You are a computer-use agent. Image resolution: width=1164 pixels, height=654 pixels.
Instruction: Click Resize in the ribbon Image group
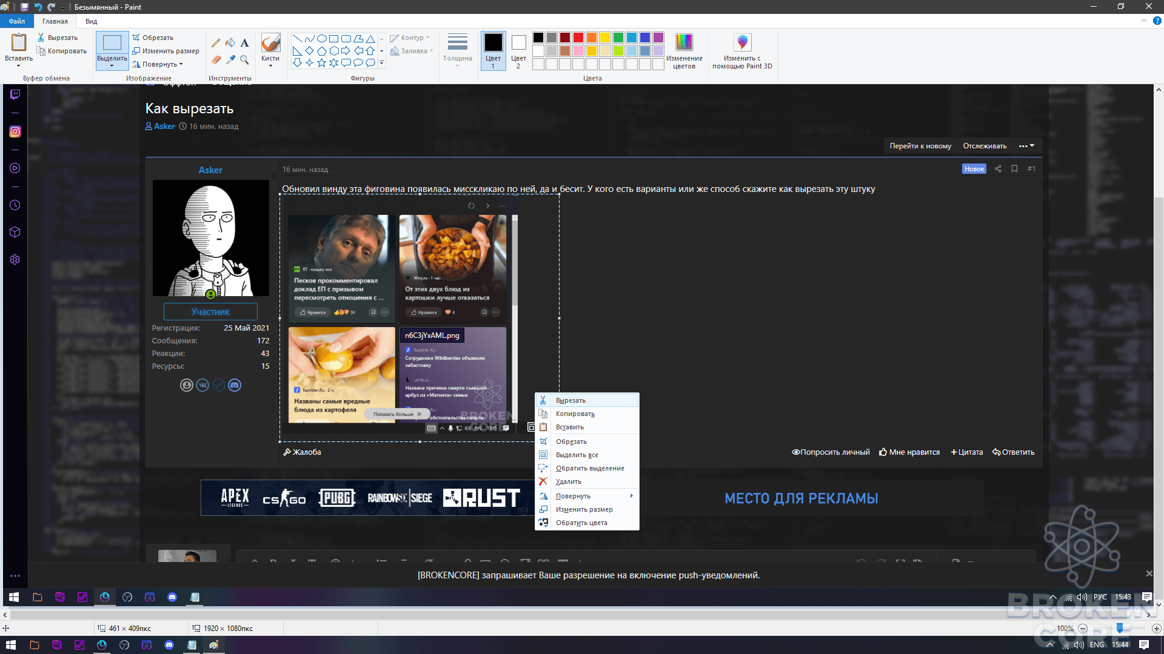[166, 51]
